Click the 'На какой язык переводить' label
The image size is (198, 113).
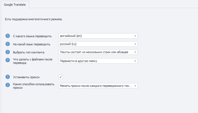pyautogui.click(x=32, y=44)
